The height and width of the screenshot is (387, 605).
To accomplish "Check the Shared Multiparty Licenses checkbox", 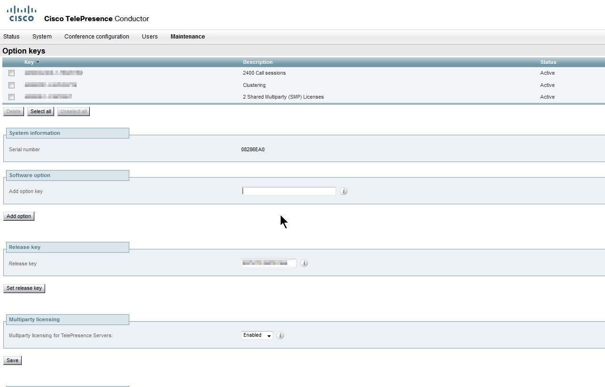I will 12,97.
